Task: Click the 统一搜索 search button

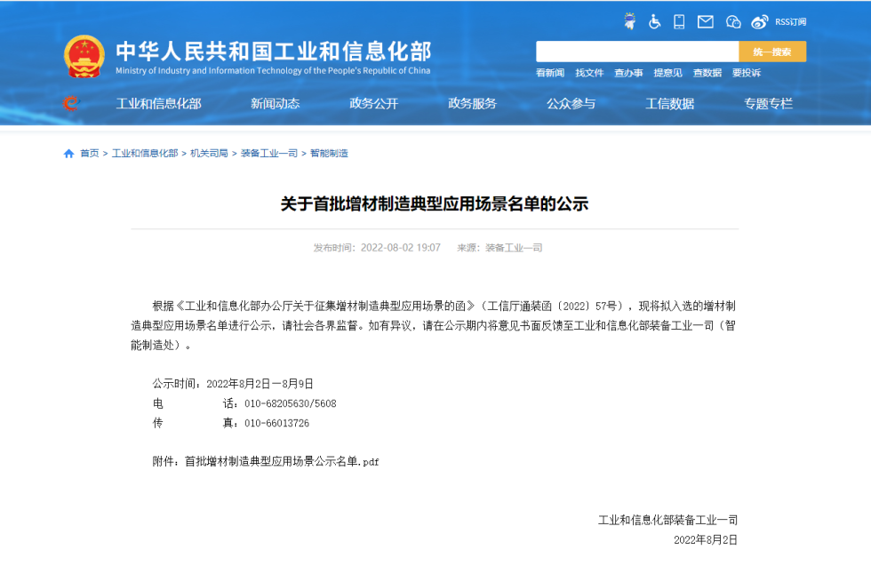Action: click(772, 52)
